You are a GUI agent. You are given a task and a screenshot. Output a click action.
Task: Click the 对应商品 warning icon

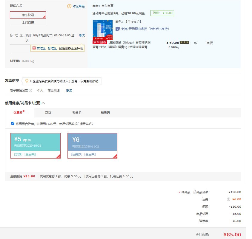[x=69, y=6]
